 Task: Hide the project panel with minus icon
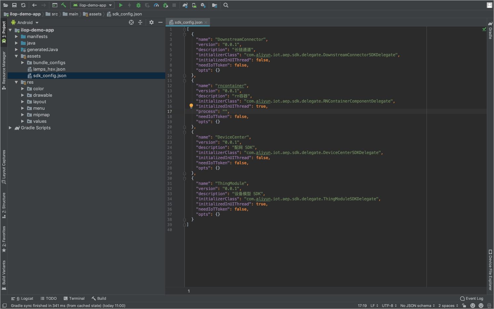160,22
